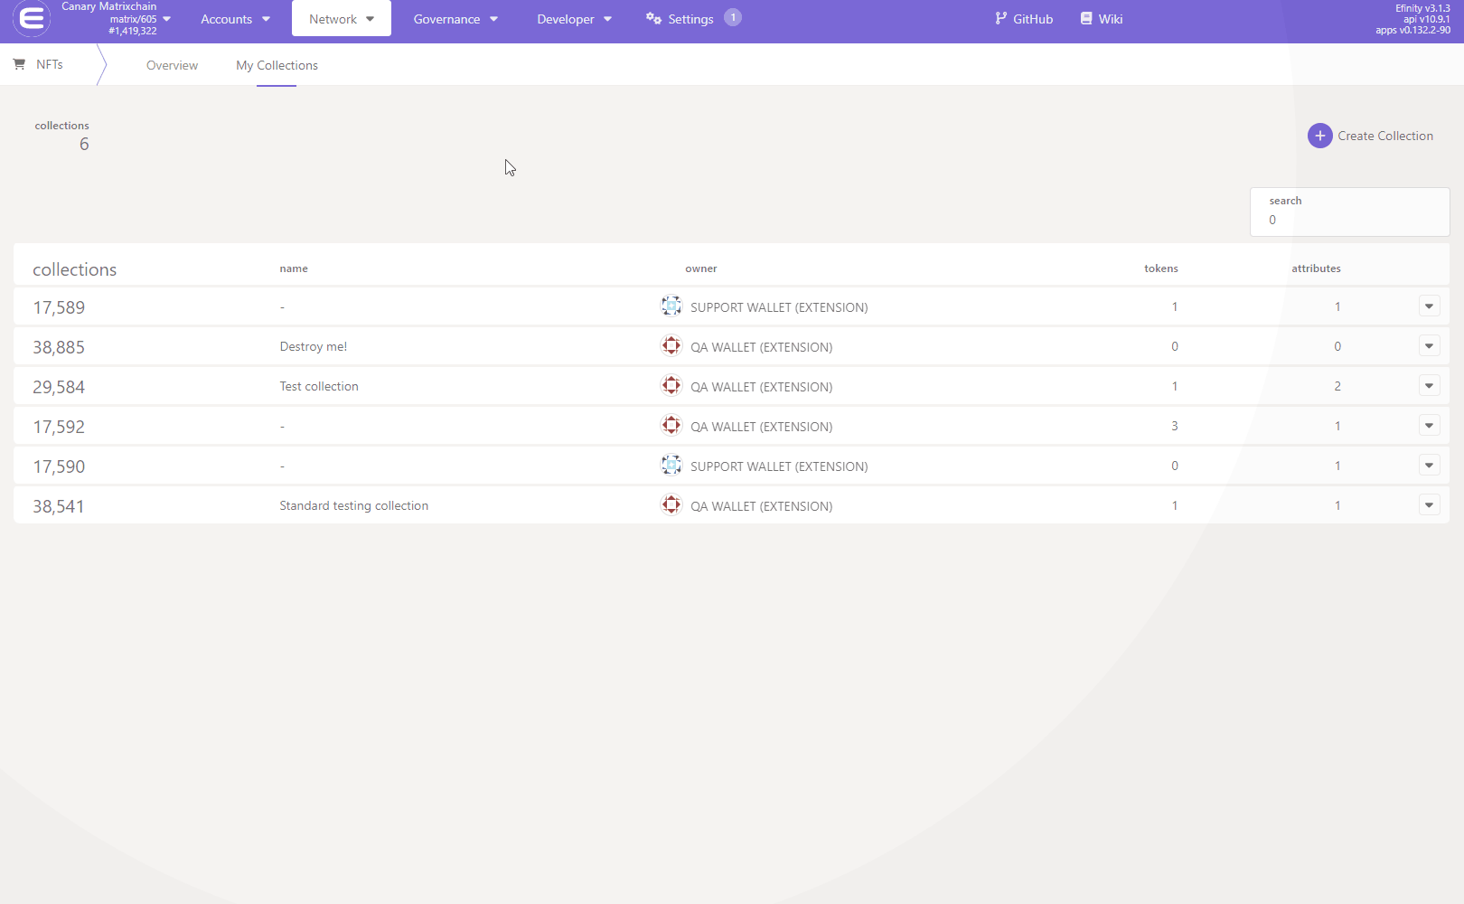Click the tokens column header

click(x=1161, y=268)
